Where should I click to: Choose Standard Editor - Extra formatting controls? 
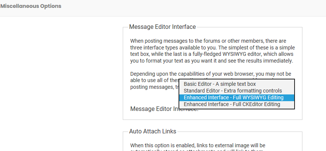(x=232, y=91)
